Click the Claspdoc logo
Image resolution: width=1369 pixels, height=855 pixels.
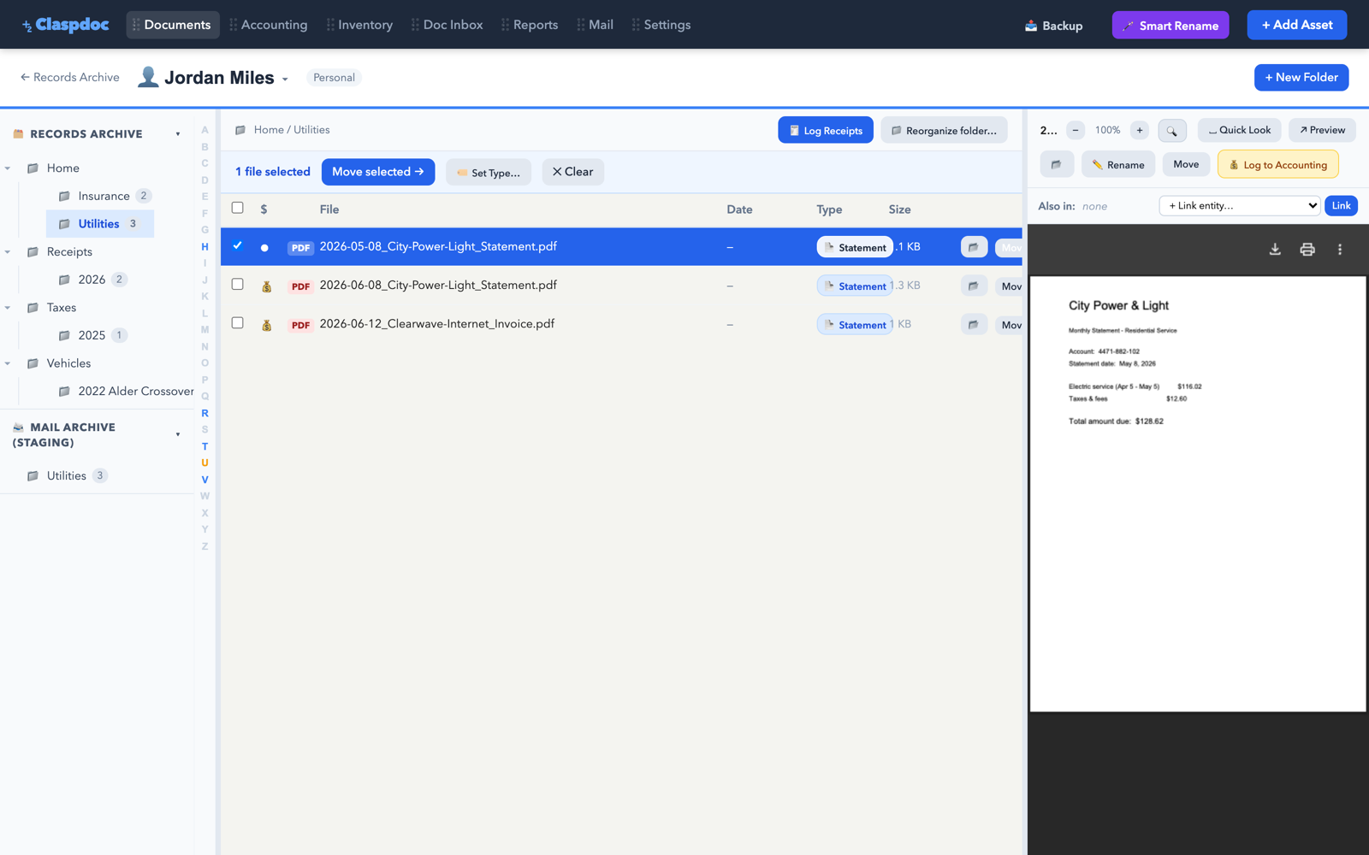click(66, 25)
